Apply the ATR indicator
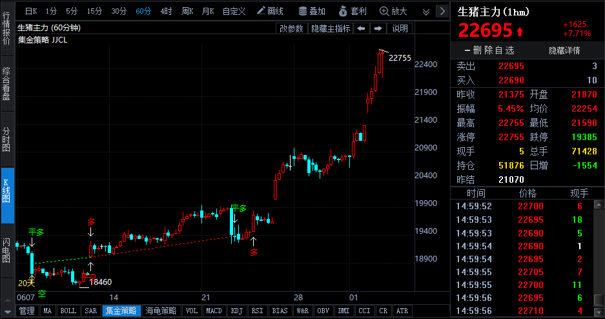605x319 pixels. (x=402, y=311)
